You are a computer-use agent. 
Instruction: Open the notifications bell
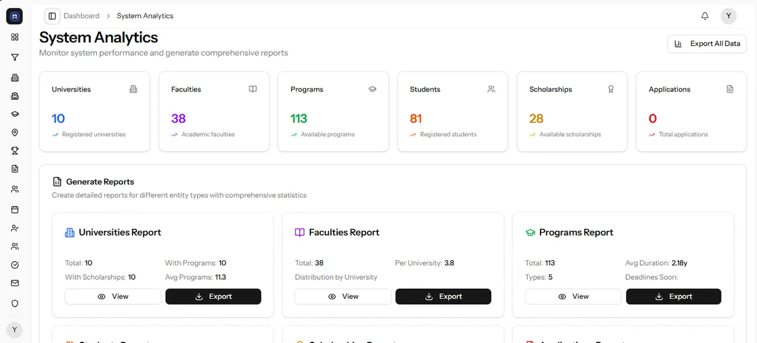[x=705, y=16]
